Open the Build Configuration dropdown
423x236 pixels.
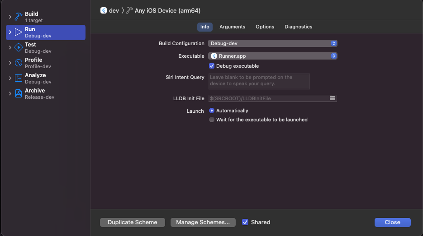(x=272, y=43)
